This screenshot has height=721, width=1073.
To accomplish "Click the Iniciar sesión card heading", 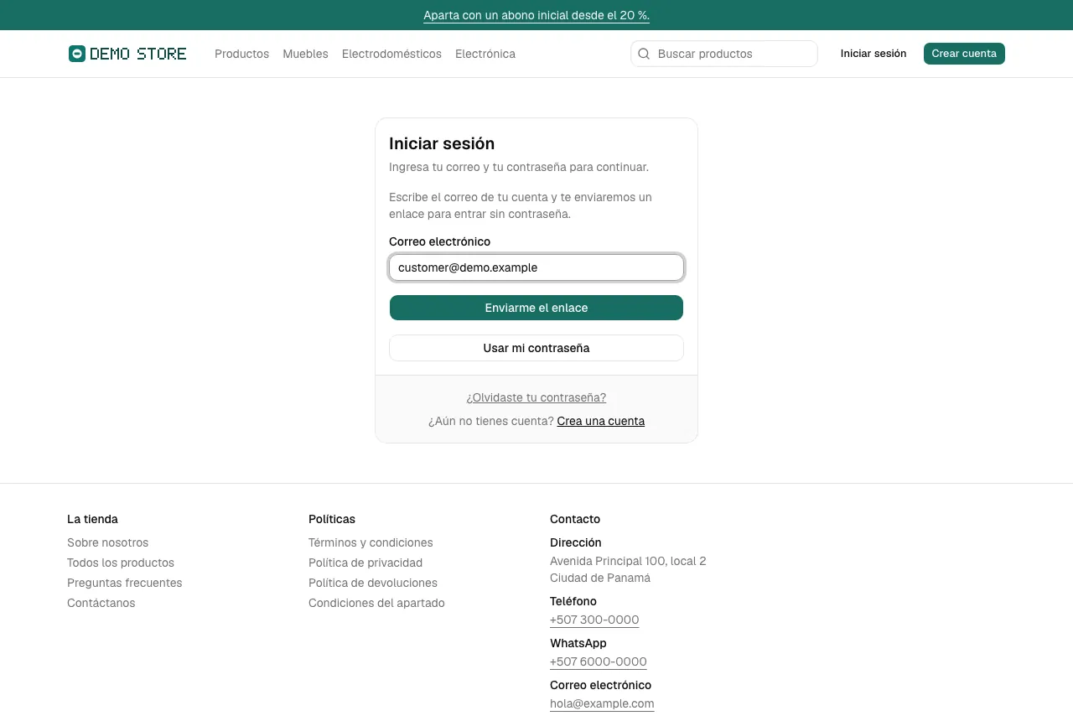I will click(442, 143).
